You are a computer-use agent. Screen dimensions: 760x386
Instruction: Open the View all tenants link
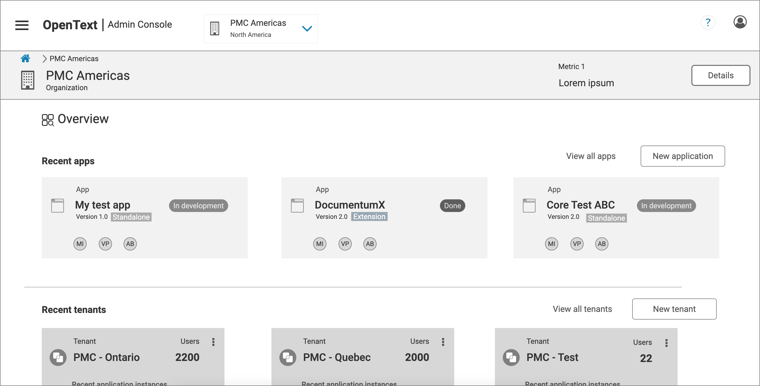[582, 309]
